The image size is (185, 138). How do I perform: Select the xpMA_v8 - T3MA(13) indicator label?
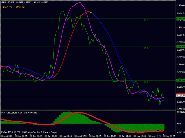click(13, 7)
